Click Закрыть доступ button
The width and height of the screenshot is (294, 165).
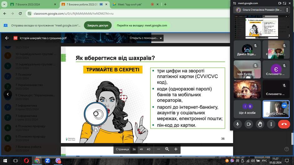(98, 26)
